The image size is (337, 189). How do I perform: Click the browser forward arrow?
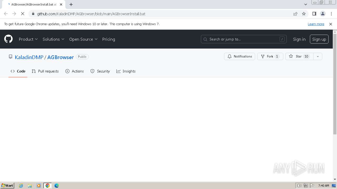click(14, 14)
